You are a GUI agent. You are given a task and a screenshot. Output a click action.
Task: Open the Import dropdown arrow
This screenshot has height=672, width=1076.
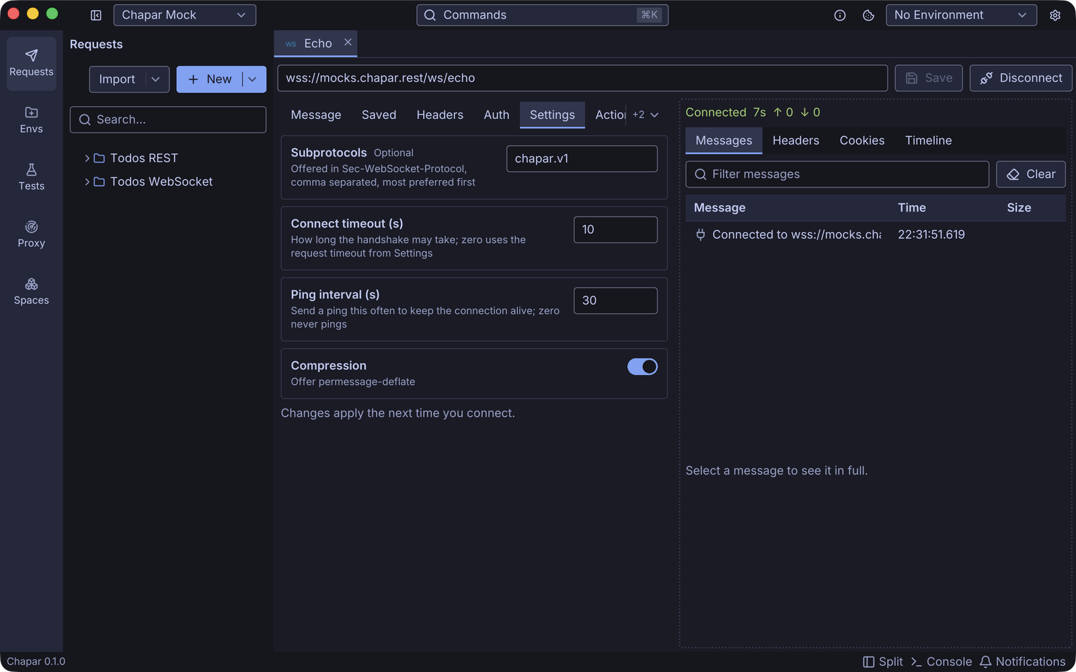(156, 79)
